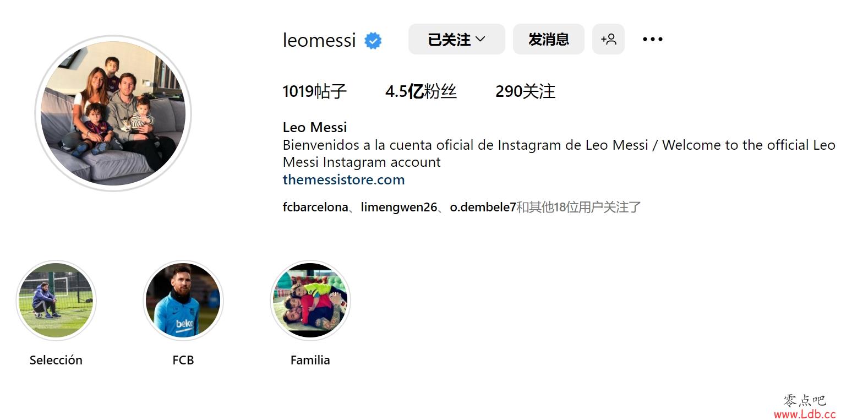Viewport: 841px width, 420px height.
Task: Open the leomessi profile picture
Action: (113, 113)
